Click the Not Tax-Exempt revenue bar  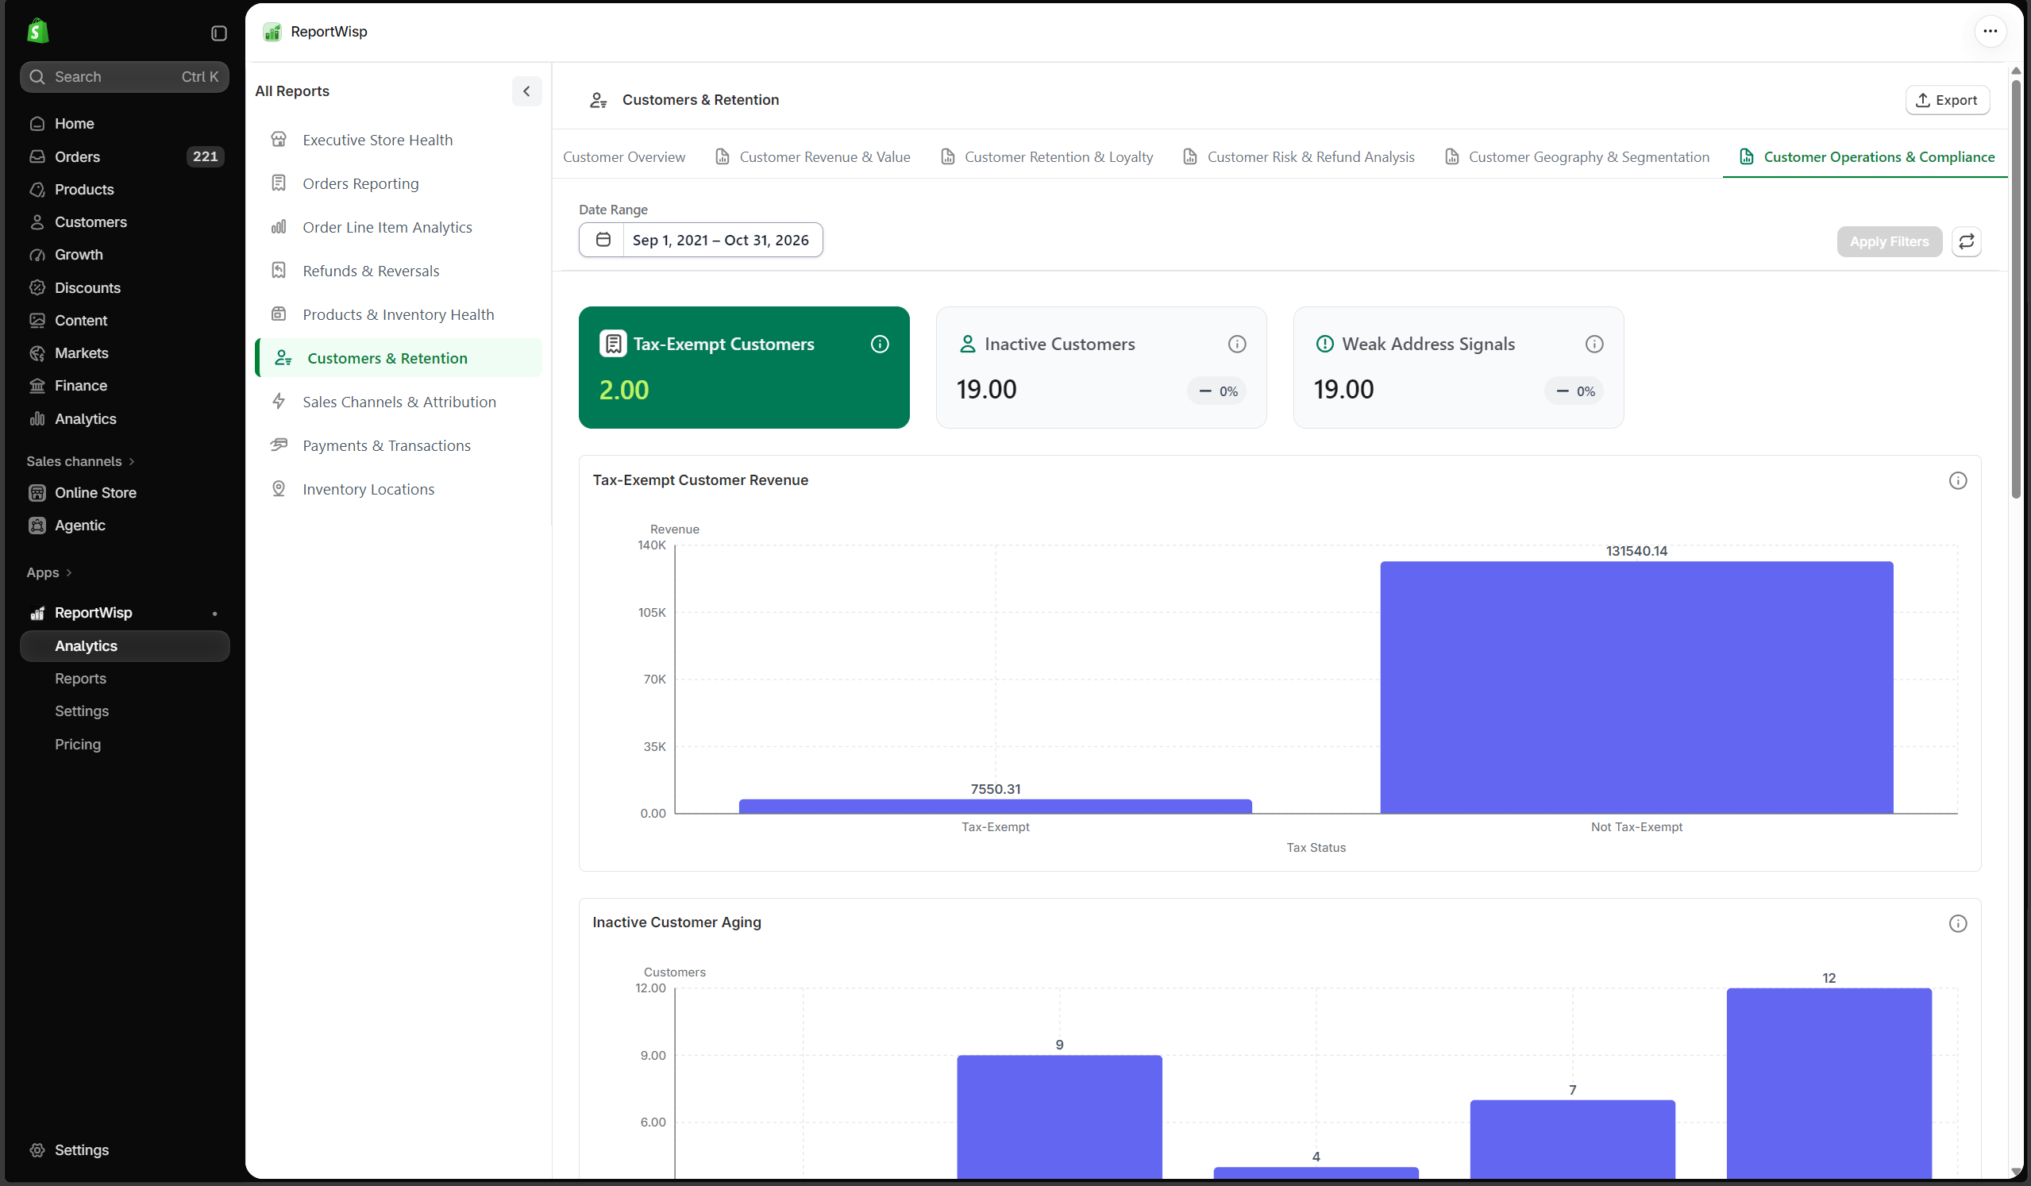pyautogui.click(x=1636, y=687)
